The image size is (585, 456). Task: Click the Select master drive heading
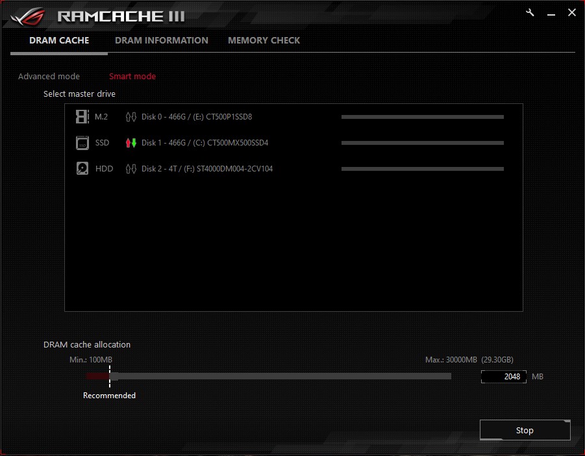pyautogui.click(x=79, y=94)
